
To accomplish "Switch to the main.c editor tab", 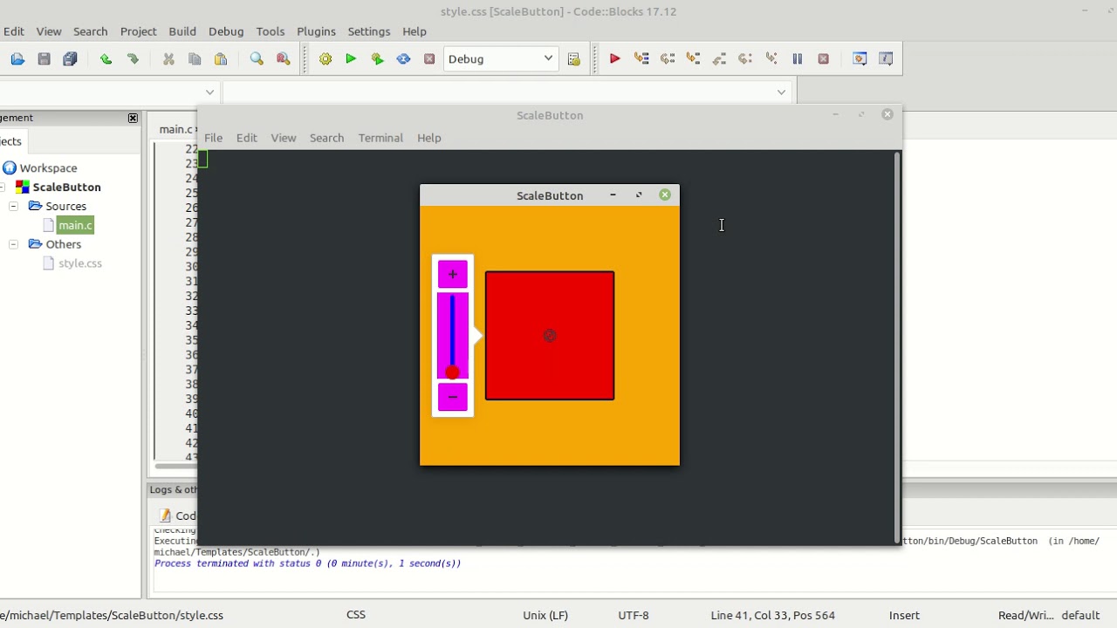I will tap(177, 129).
